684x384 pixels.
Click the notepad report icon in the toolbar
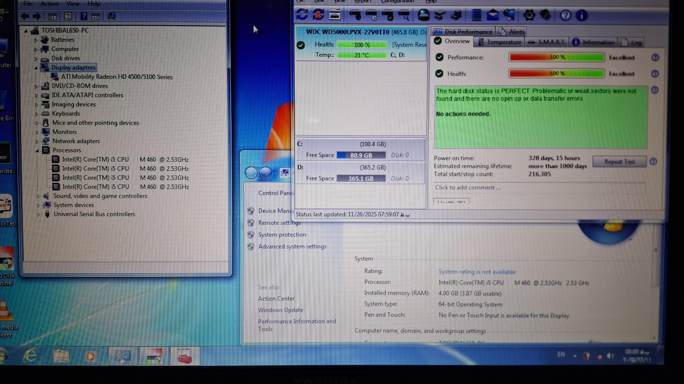(x=476, y=15)
